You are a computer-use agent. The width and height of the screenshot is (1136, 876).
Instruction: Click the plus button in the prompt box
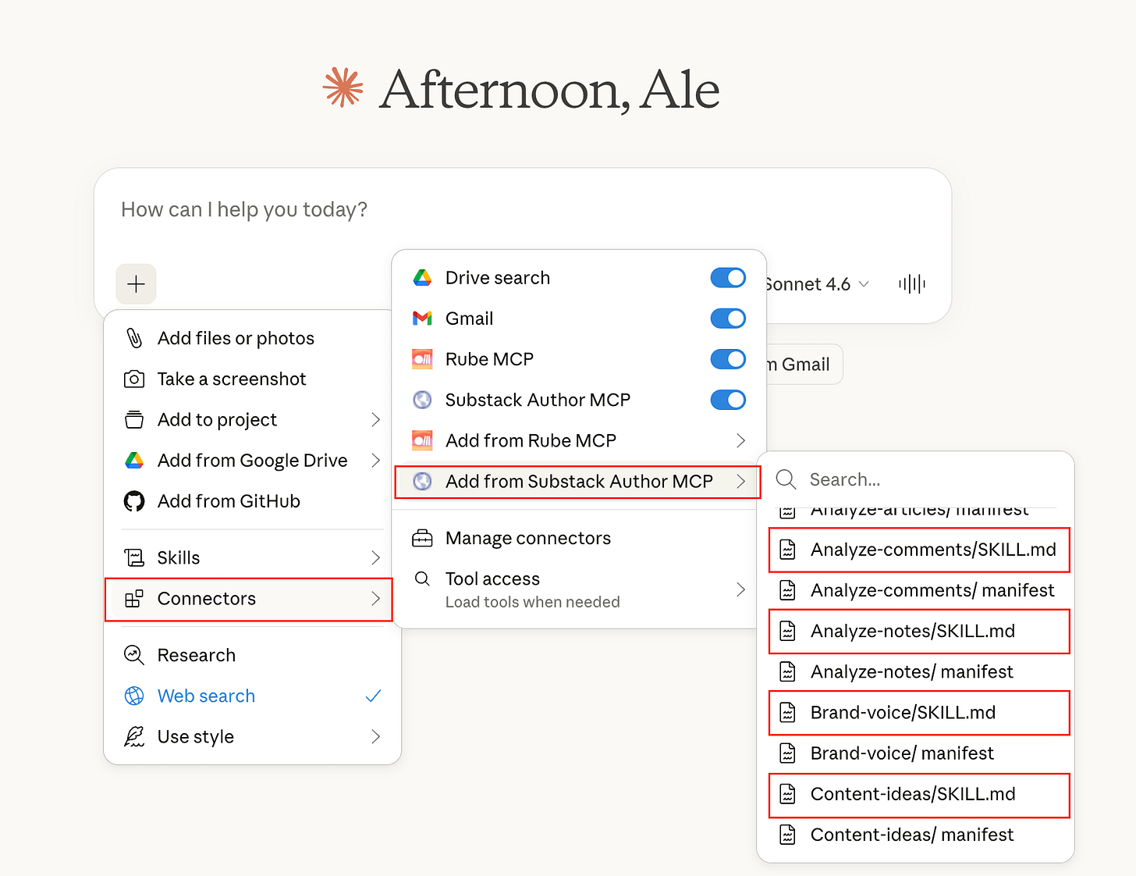click(136, 283)
